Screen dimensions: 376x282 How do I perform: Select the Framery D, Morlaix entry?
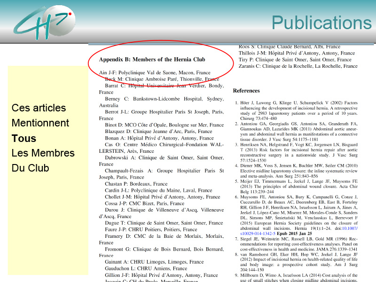(x=161, y=239)
